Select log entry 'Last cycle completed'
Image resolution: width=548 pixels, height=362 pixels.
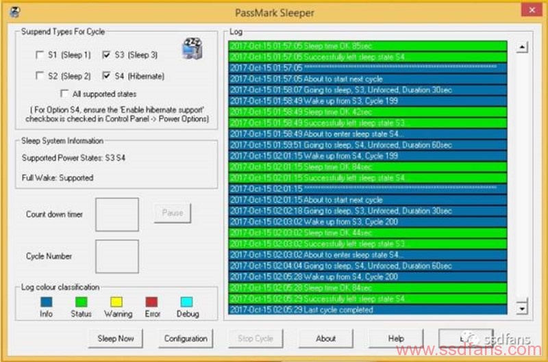pyautogui.click(x=368, y=309)
